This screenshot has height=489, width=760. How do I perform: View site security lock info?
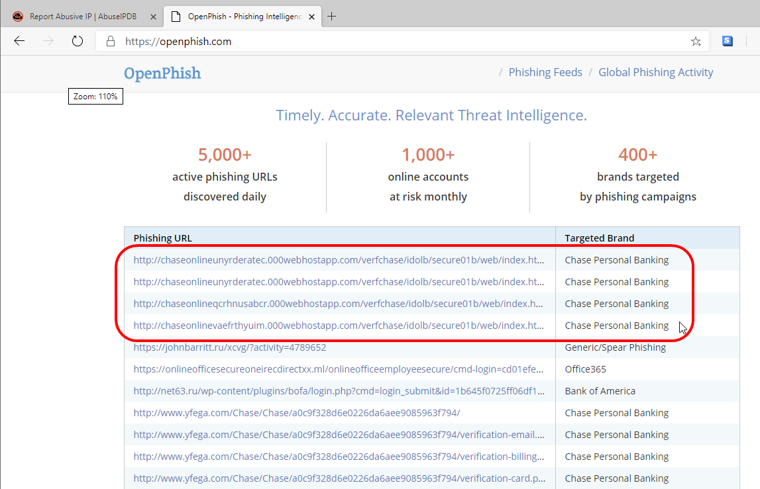point(111,41)
